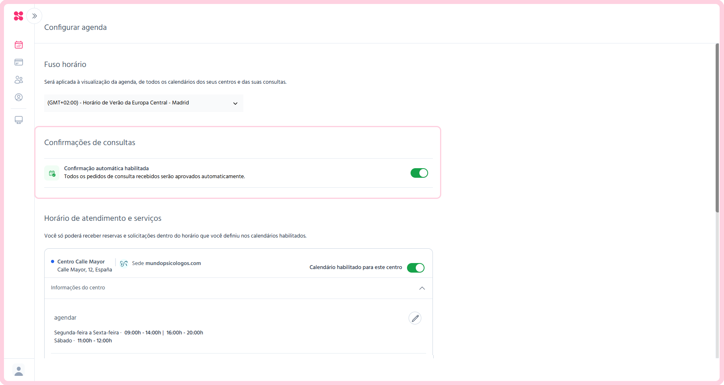This screenshot has height=385, width=724.
Task: Open the monitor icon in sidebar
Action: click(19, 120)
